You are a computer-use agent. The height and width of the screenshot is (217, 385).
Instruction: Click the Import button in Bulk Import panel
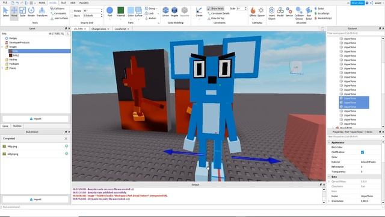point(35,200)
